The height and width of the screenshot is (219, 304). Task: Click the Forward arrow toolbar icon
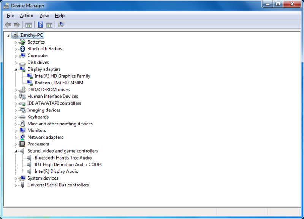click(17, 25)
